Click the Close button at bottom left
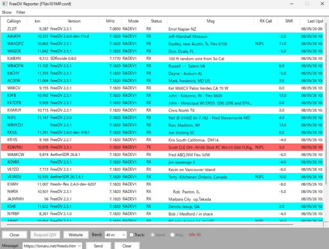This screenshot has width=329, height=249. click(x=14, y=235)
